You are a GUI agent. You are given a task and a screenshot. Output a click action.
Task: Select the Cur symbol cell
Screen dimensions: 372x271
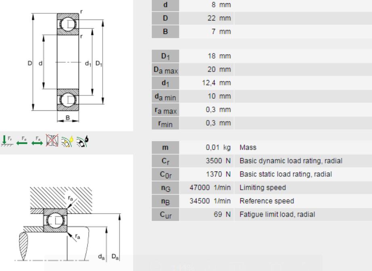[x=165, y=214]
